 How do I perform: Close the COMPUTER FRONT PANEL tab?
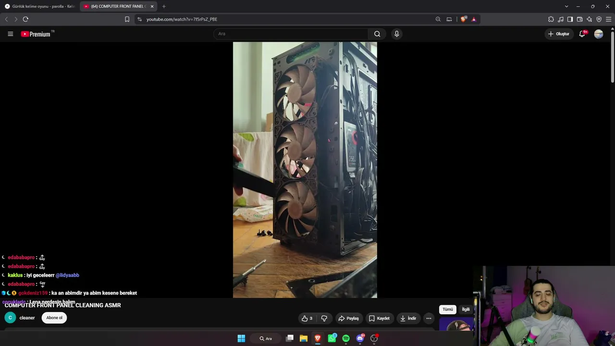(152, 6)
